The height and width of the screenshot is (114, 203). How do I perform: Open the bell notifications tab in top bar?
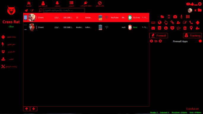pyautogui.click(x=57, y=4)
